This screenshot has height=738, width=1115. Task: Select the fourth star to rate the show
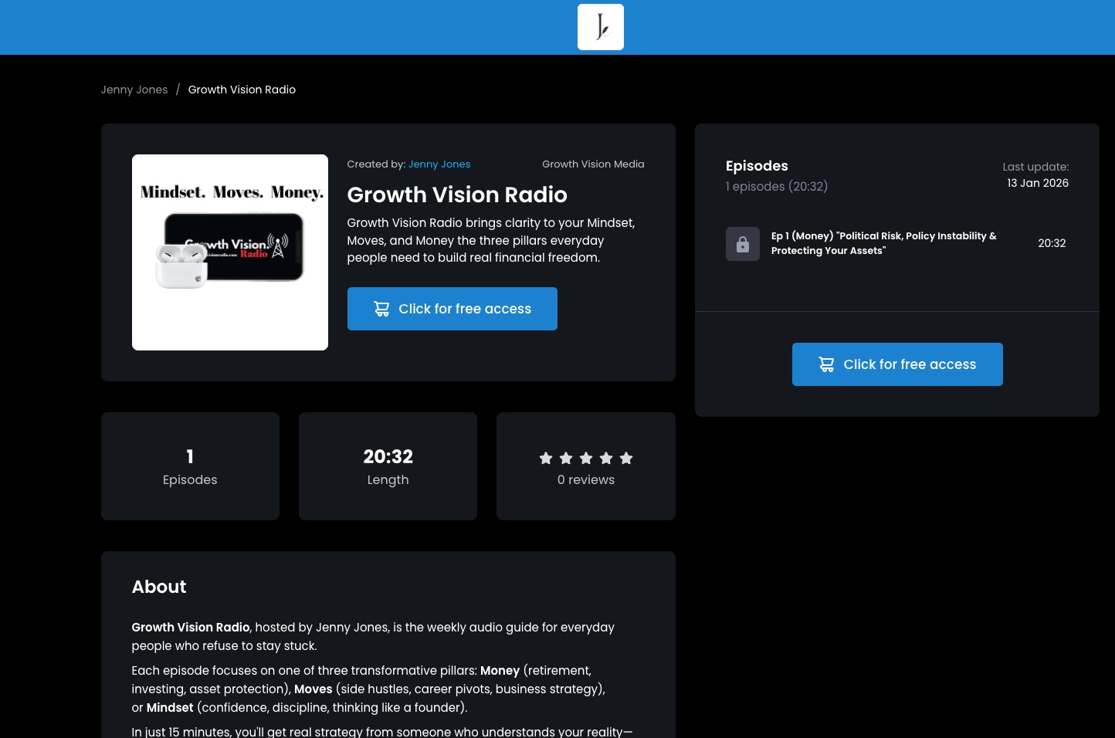[x=606, y=458]
